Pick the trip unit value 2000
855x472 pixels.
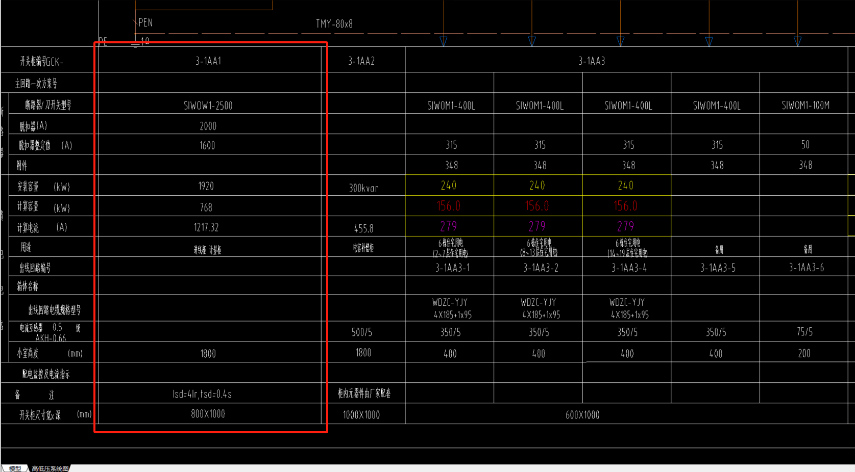pos(208,126)
